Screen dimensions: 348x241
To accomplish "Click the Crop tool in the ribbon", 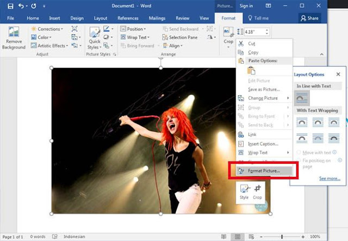I will (228, 36).
